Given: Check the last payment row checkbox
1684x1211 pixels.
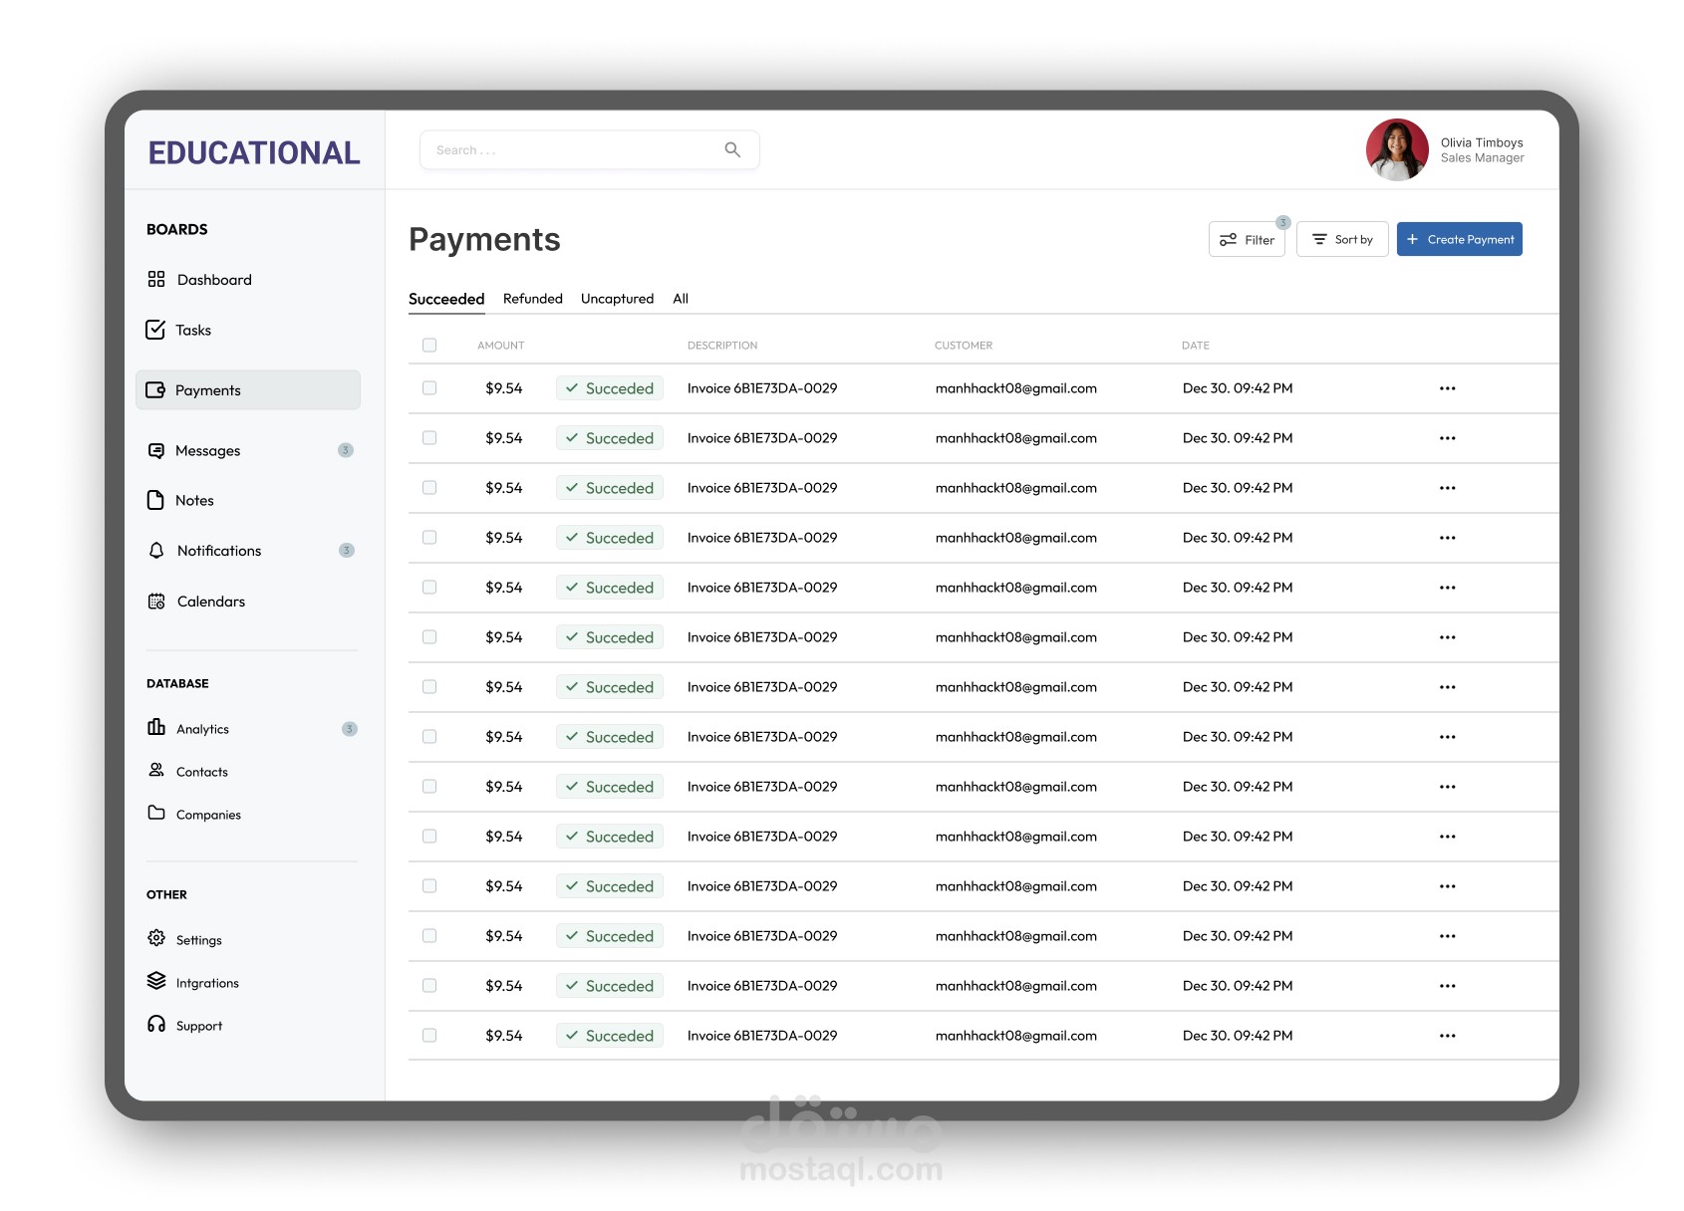Looking at the screenshot, I should [429, 1035].
